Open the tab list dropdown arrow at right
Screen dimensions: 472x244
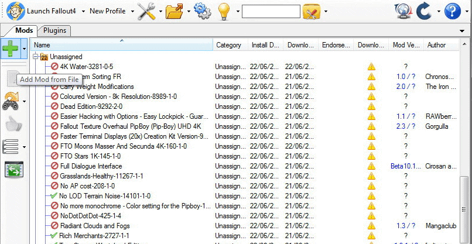pyautogui.click(x=462, y=30)
